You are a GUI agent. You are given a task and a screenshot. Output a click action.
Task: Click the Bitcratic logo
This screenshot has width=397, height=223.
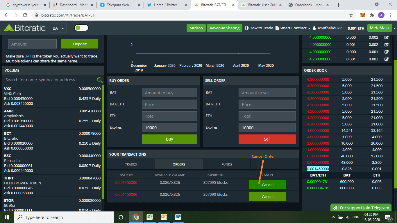point(25,28)
